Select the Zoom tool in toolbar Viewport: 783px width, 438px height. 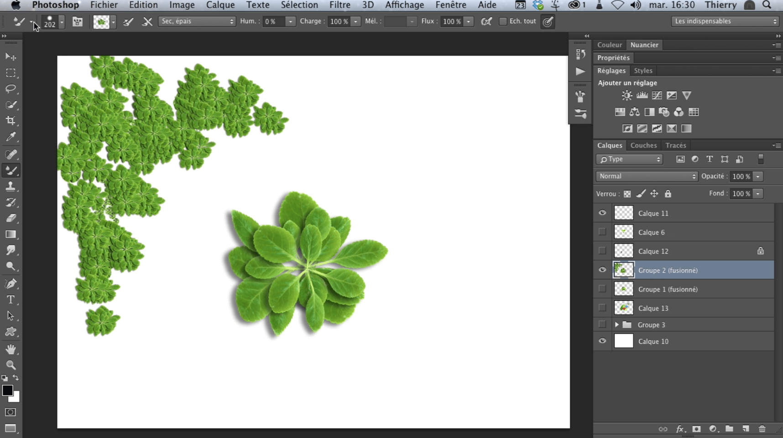(10, 365)
